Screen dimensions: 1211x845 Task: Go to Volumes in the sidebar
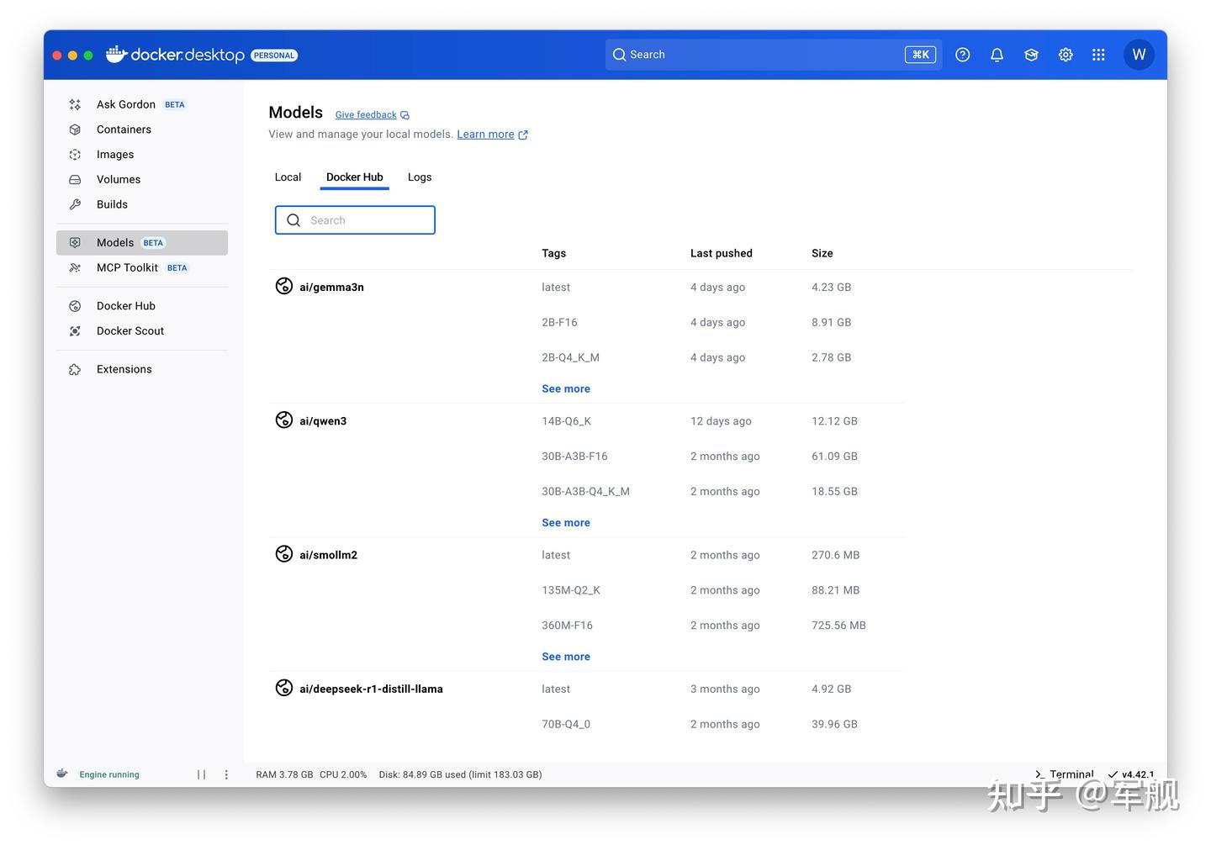click(x=119, y=179)
